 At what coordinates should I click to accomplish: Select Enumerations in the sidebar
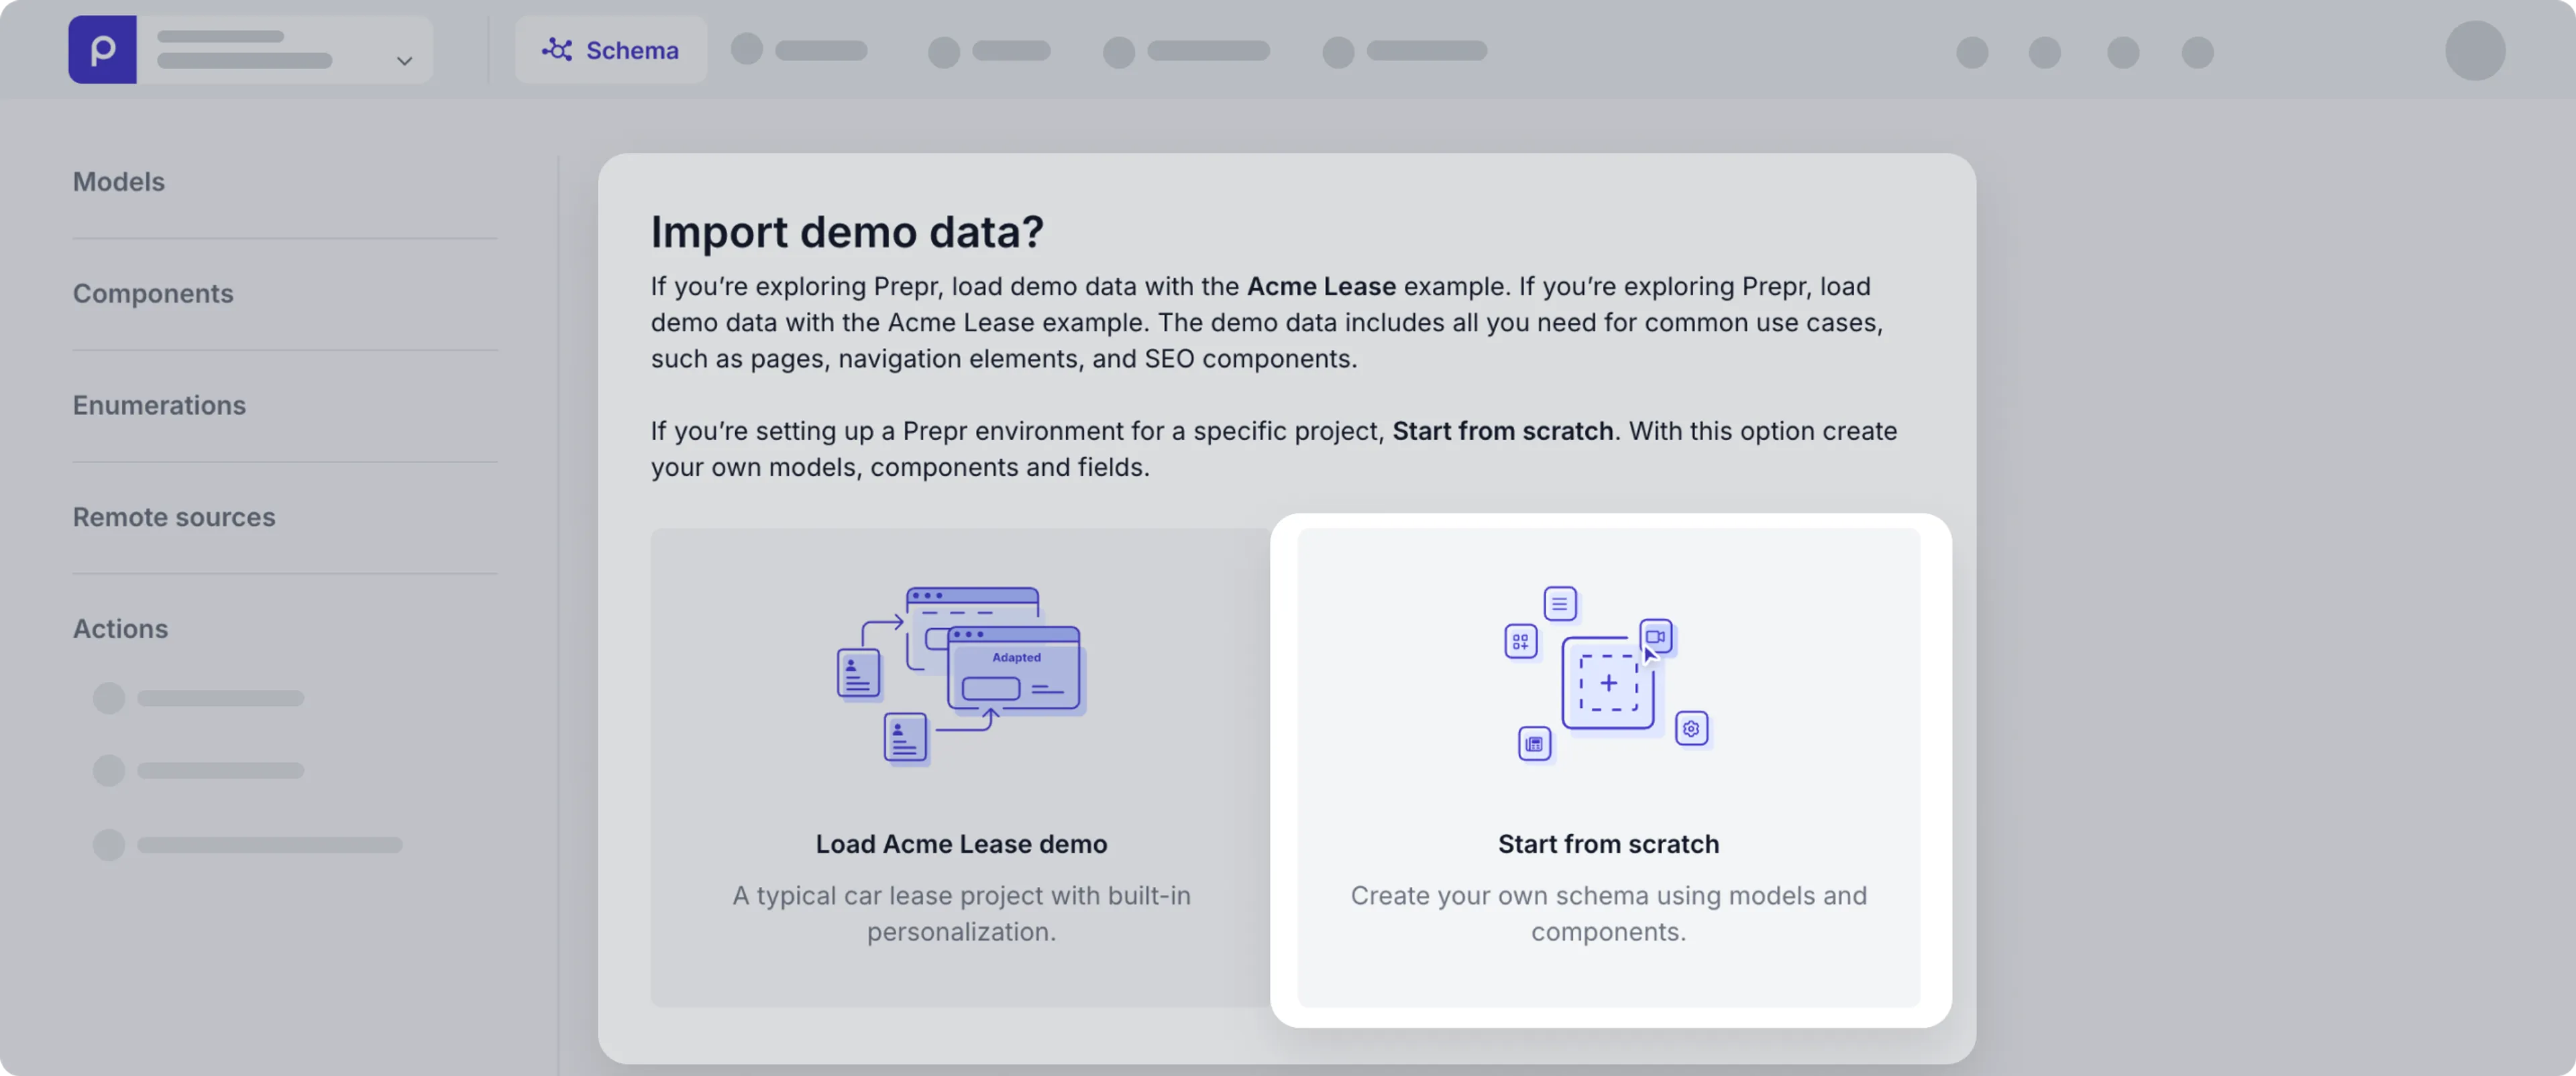point(159,406)
